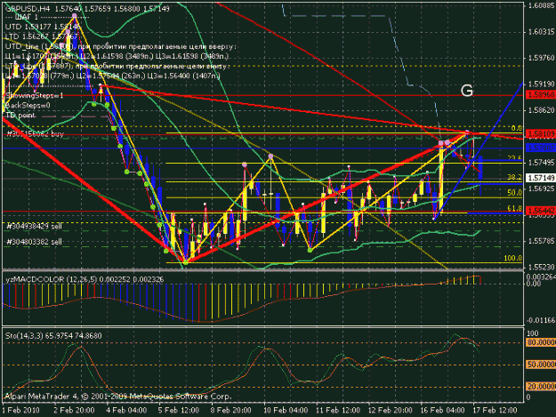556x417 pixels.
Task: Click price axis label 1.55785
Action: [542, 241]
